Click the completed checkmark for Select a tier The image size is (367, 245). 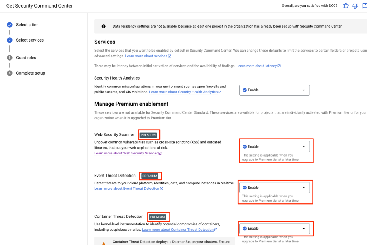coord(10,25)
